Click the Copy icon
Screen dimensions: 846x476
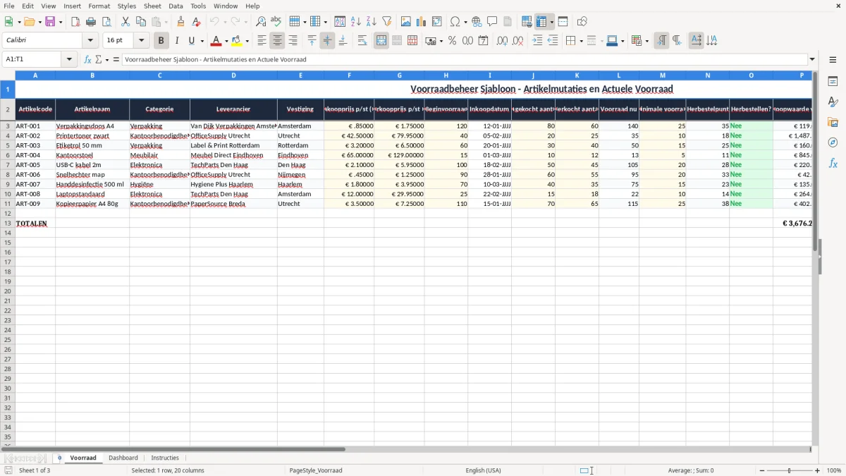(x=141, y=22)
